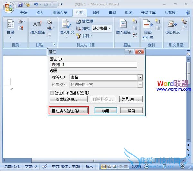Open the Word Help icon
This screenshot has height=171, width=193.
(188, 13)
